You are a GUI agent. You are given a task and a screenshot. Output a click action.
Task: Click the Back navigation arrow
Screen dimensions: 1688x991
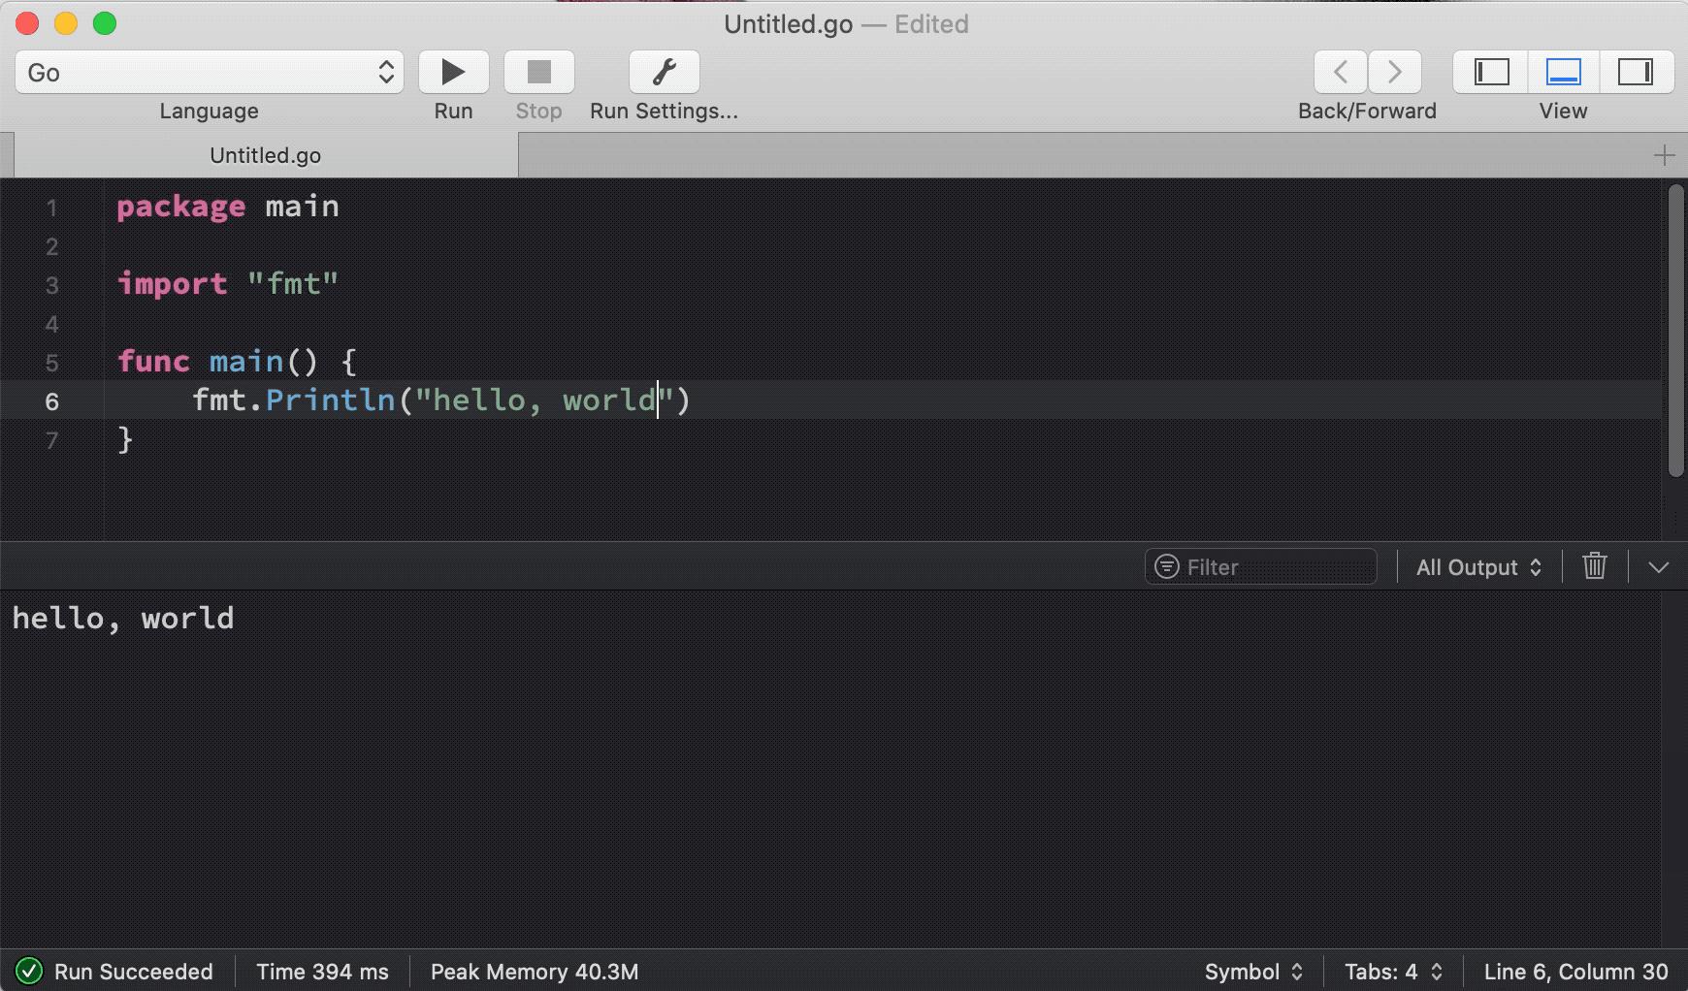coord(1340,72)
